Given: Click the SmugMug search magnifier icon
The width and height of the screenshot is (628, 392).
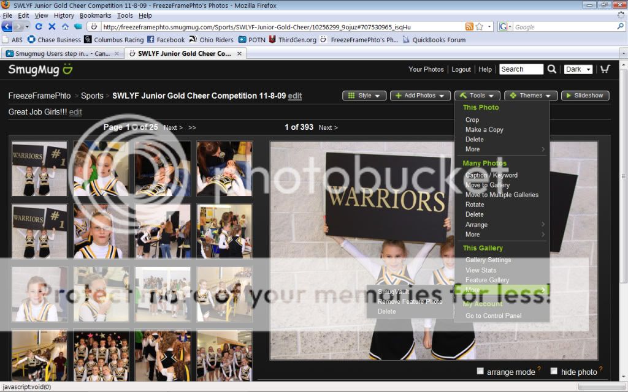Looking at the screenshot, I should click(x=552, y=69).
